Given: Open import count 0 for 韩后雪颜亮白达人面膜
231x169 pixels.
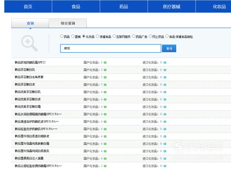Looking at the screenshot, I should click(x=161, y=159).
